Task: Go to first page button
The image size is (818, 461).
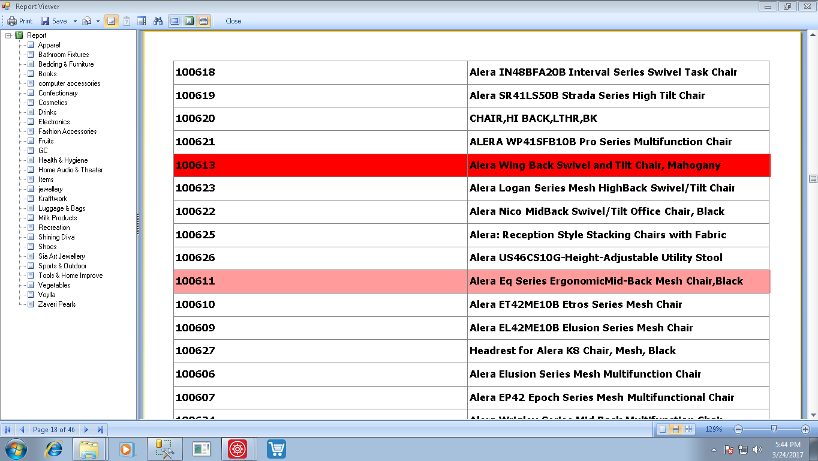Action: click(x=8, y=429)
